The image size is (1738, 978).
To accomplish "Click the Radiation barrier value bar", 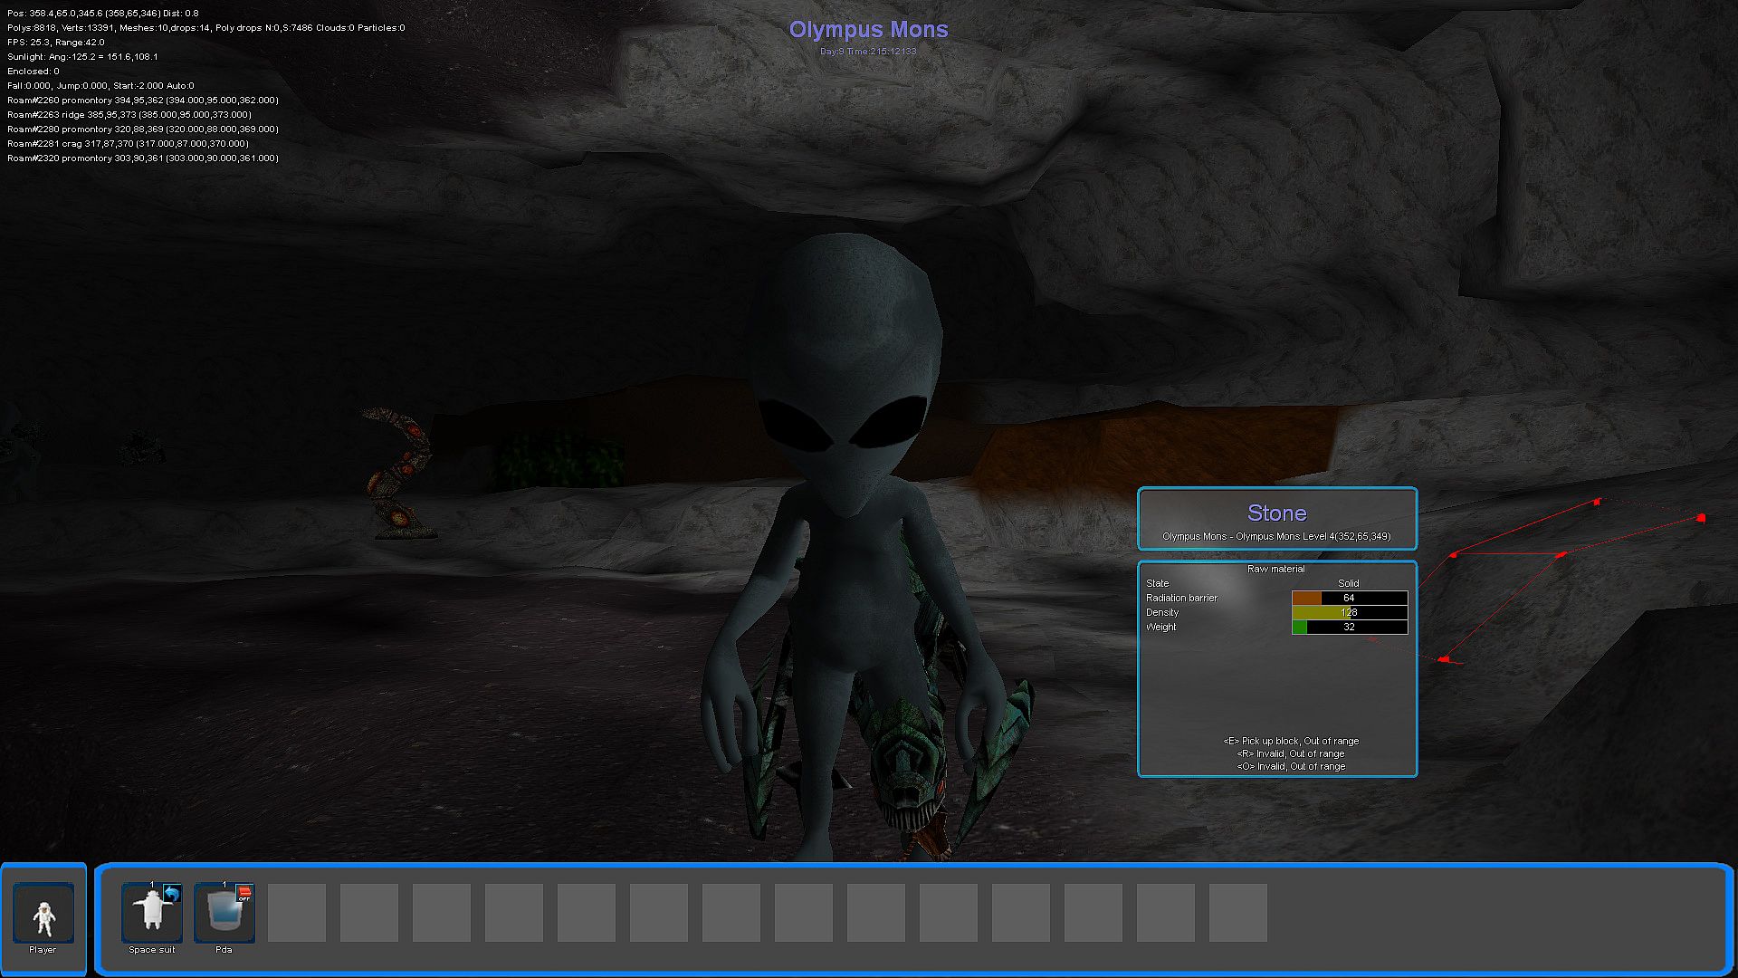I will coord(1349,598).
